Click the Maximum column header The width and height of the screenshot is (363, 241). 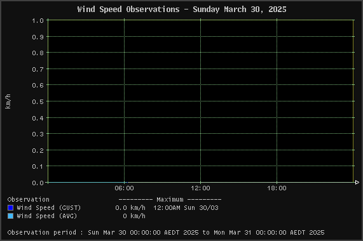pyautogui.click(x=170, y=199)
